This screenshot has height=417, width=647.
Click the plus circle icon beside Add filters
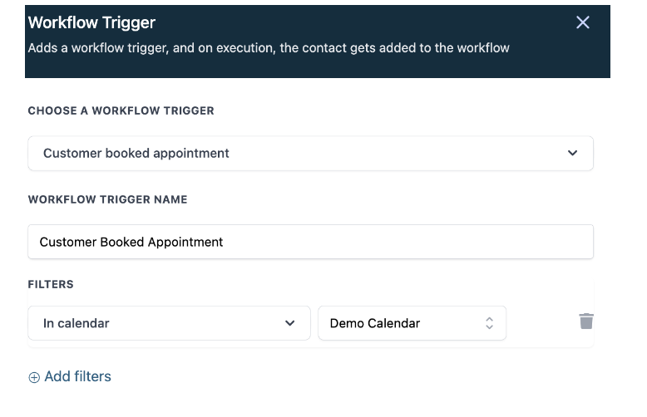pyautogui.click(x=34, y=377)
